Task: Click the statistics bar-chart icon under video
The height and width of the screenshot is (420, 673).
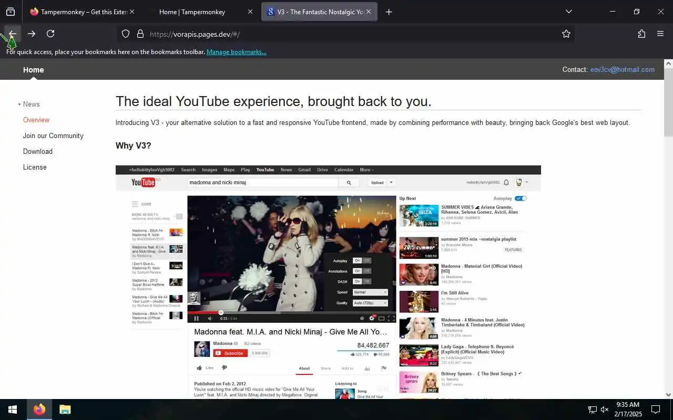Action: 367,369
